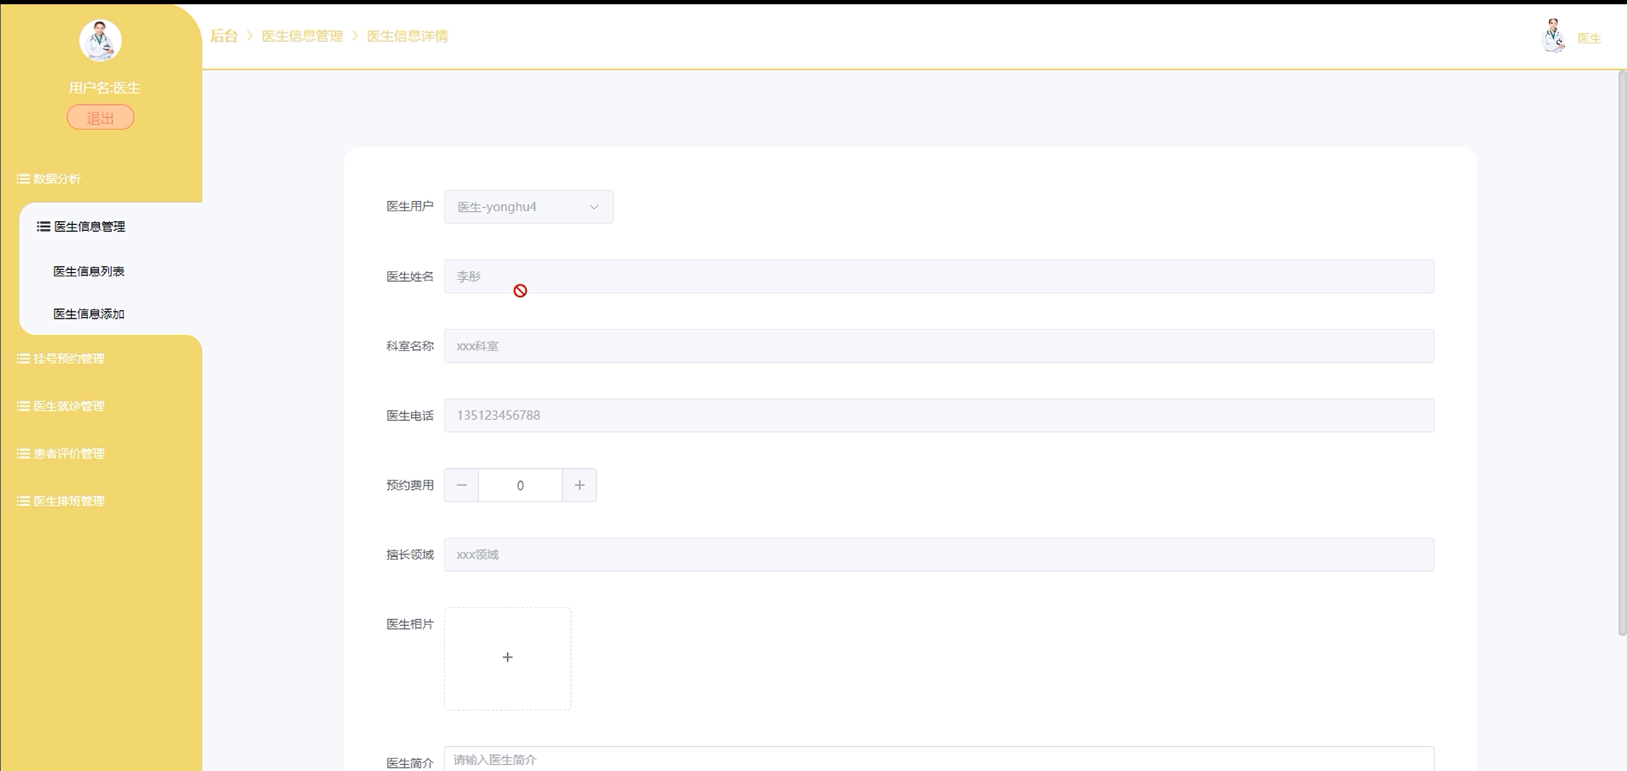Select 医生信息列表 submenu item
The width and height of the screenshot is (1627, 771).
point(88,272)
